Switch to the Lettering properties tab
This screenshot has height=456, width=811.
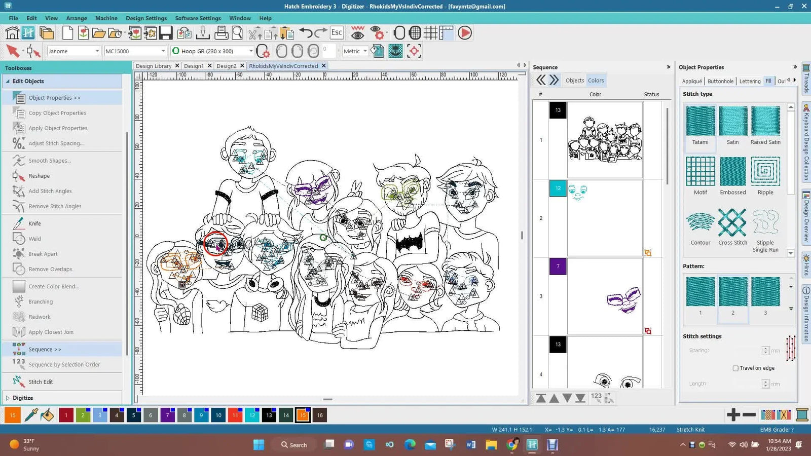click(750, 81)
